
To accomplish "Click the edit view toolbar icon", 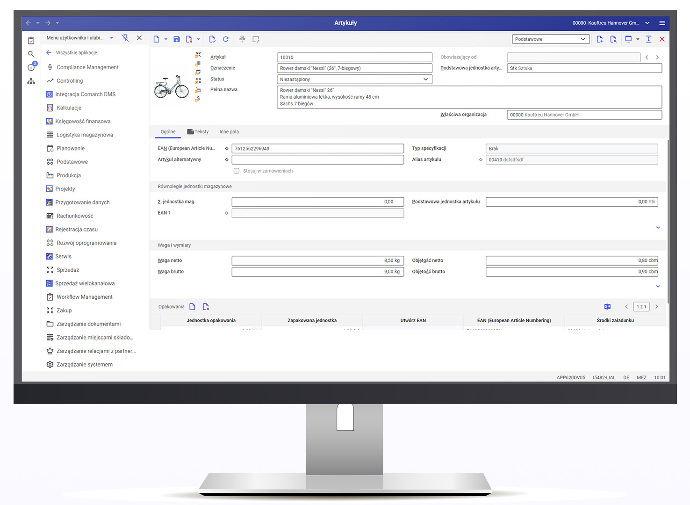I will 256,39.
